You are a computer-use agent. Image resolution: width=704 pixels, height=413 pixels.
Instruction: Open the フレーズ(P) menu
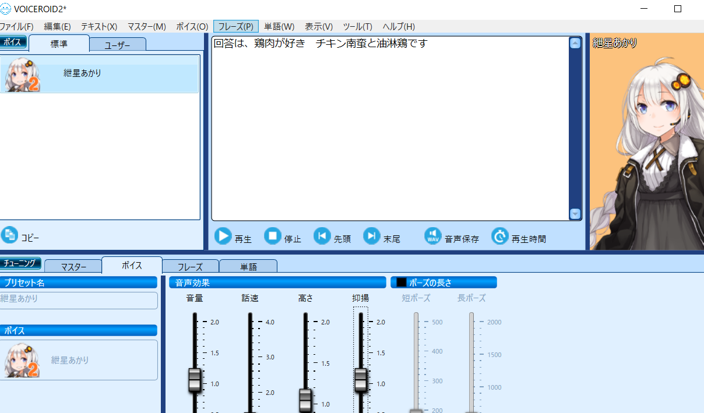point(236,27)
